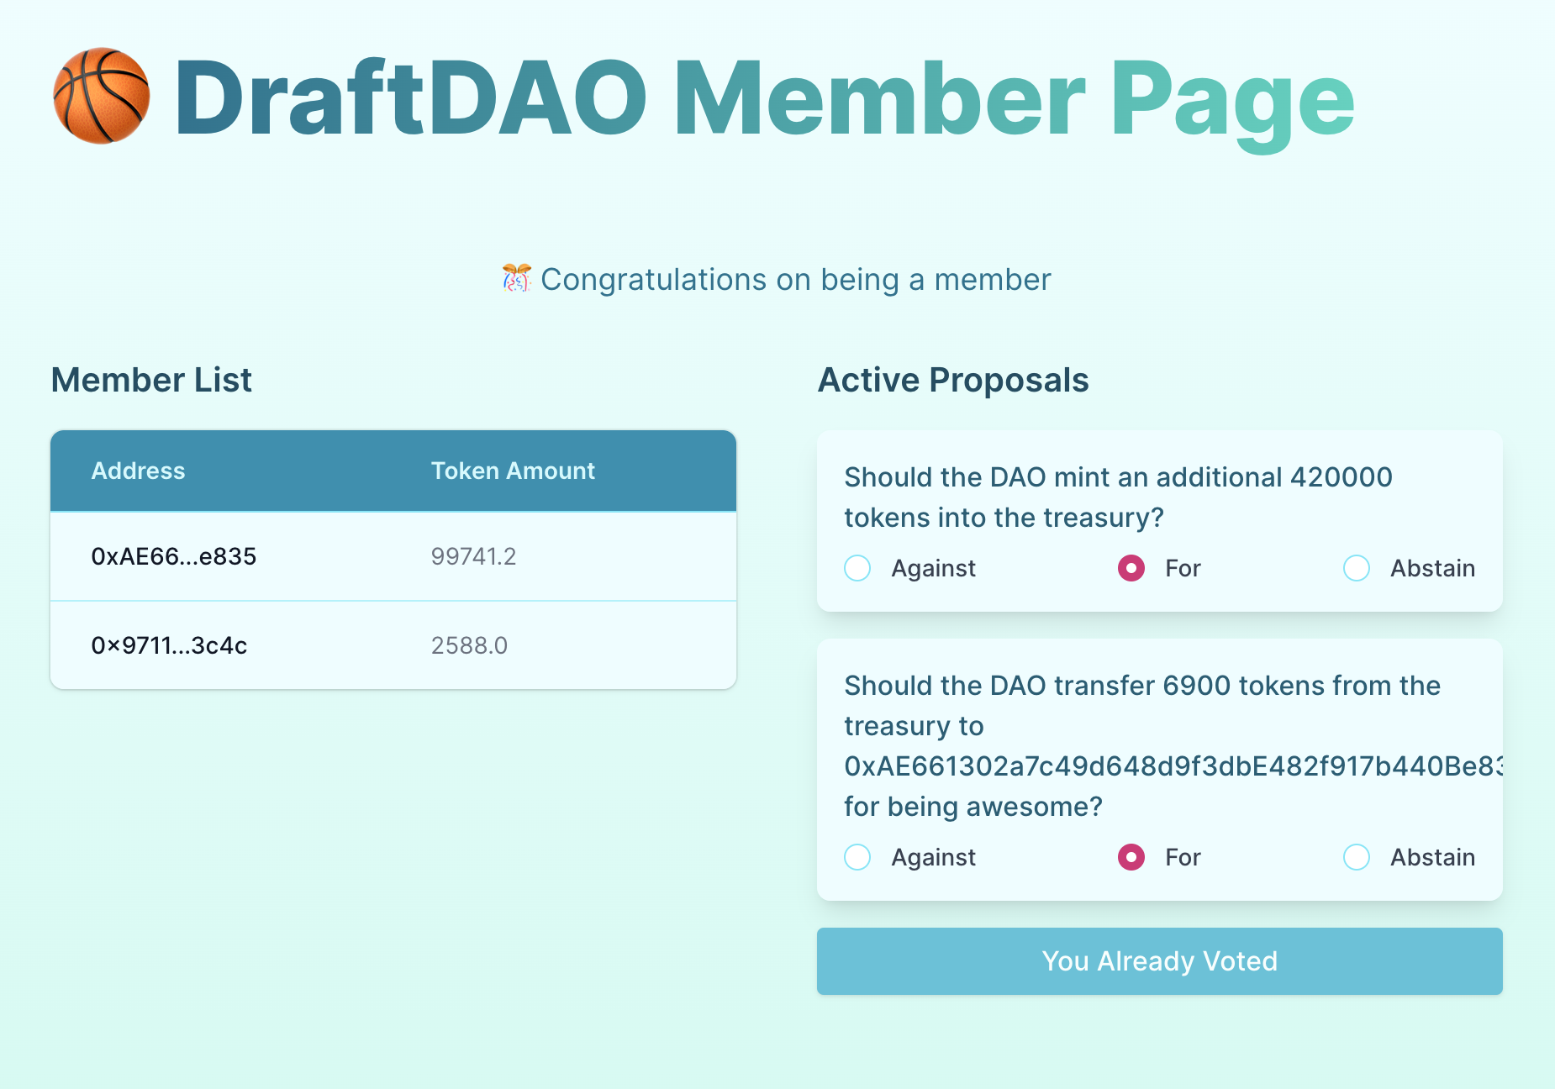Select For on the mint 420000 tokens proposal
The image size is (1555, 1089).
(x=1131, y=568)
